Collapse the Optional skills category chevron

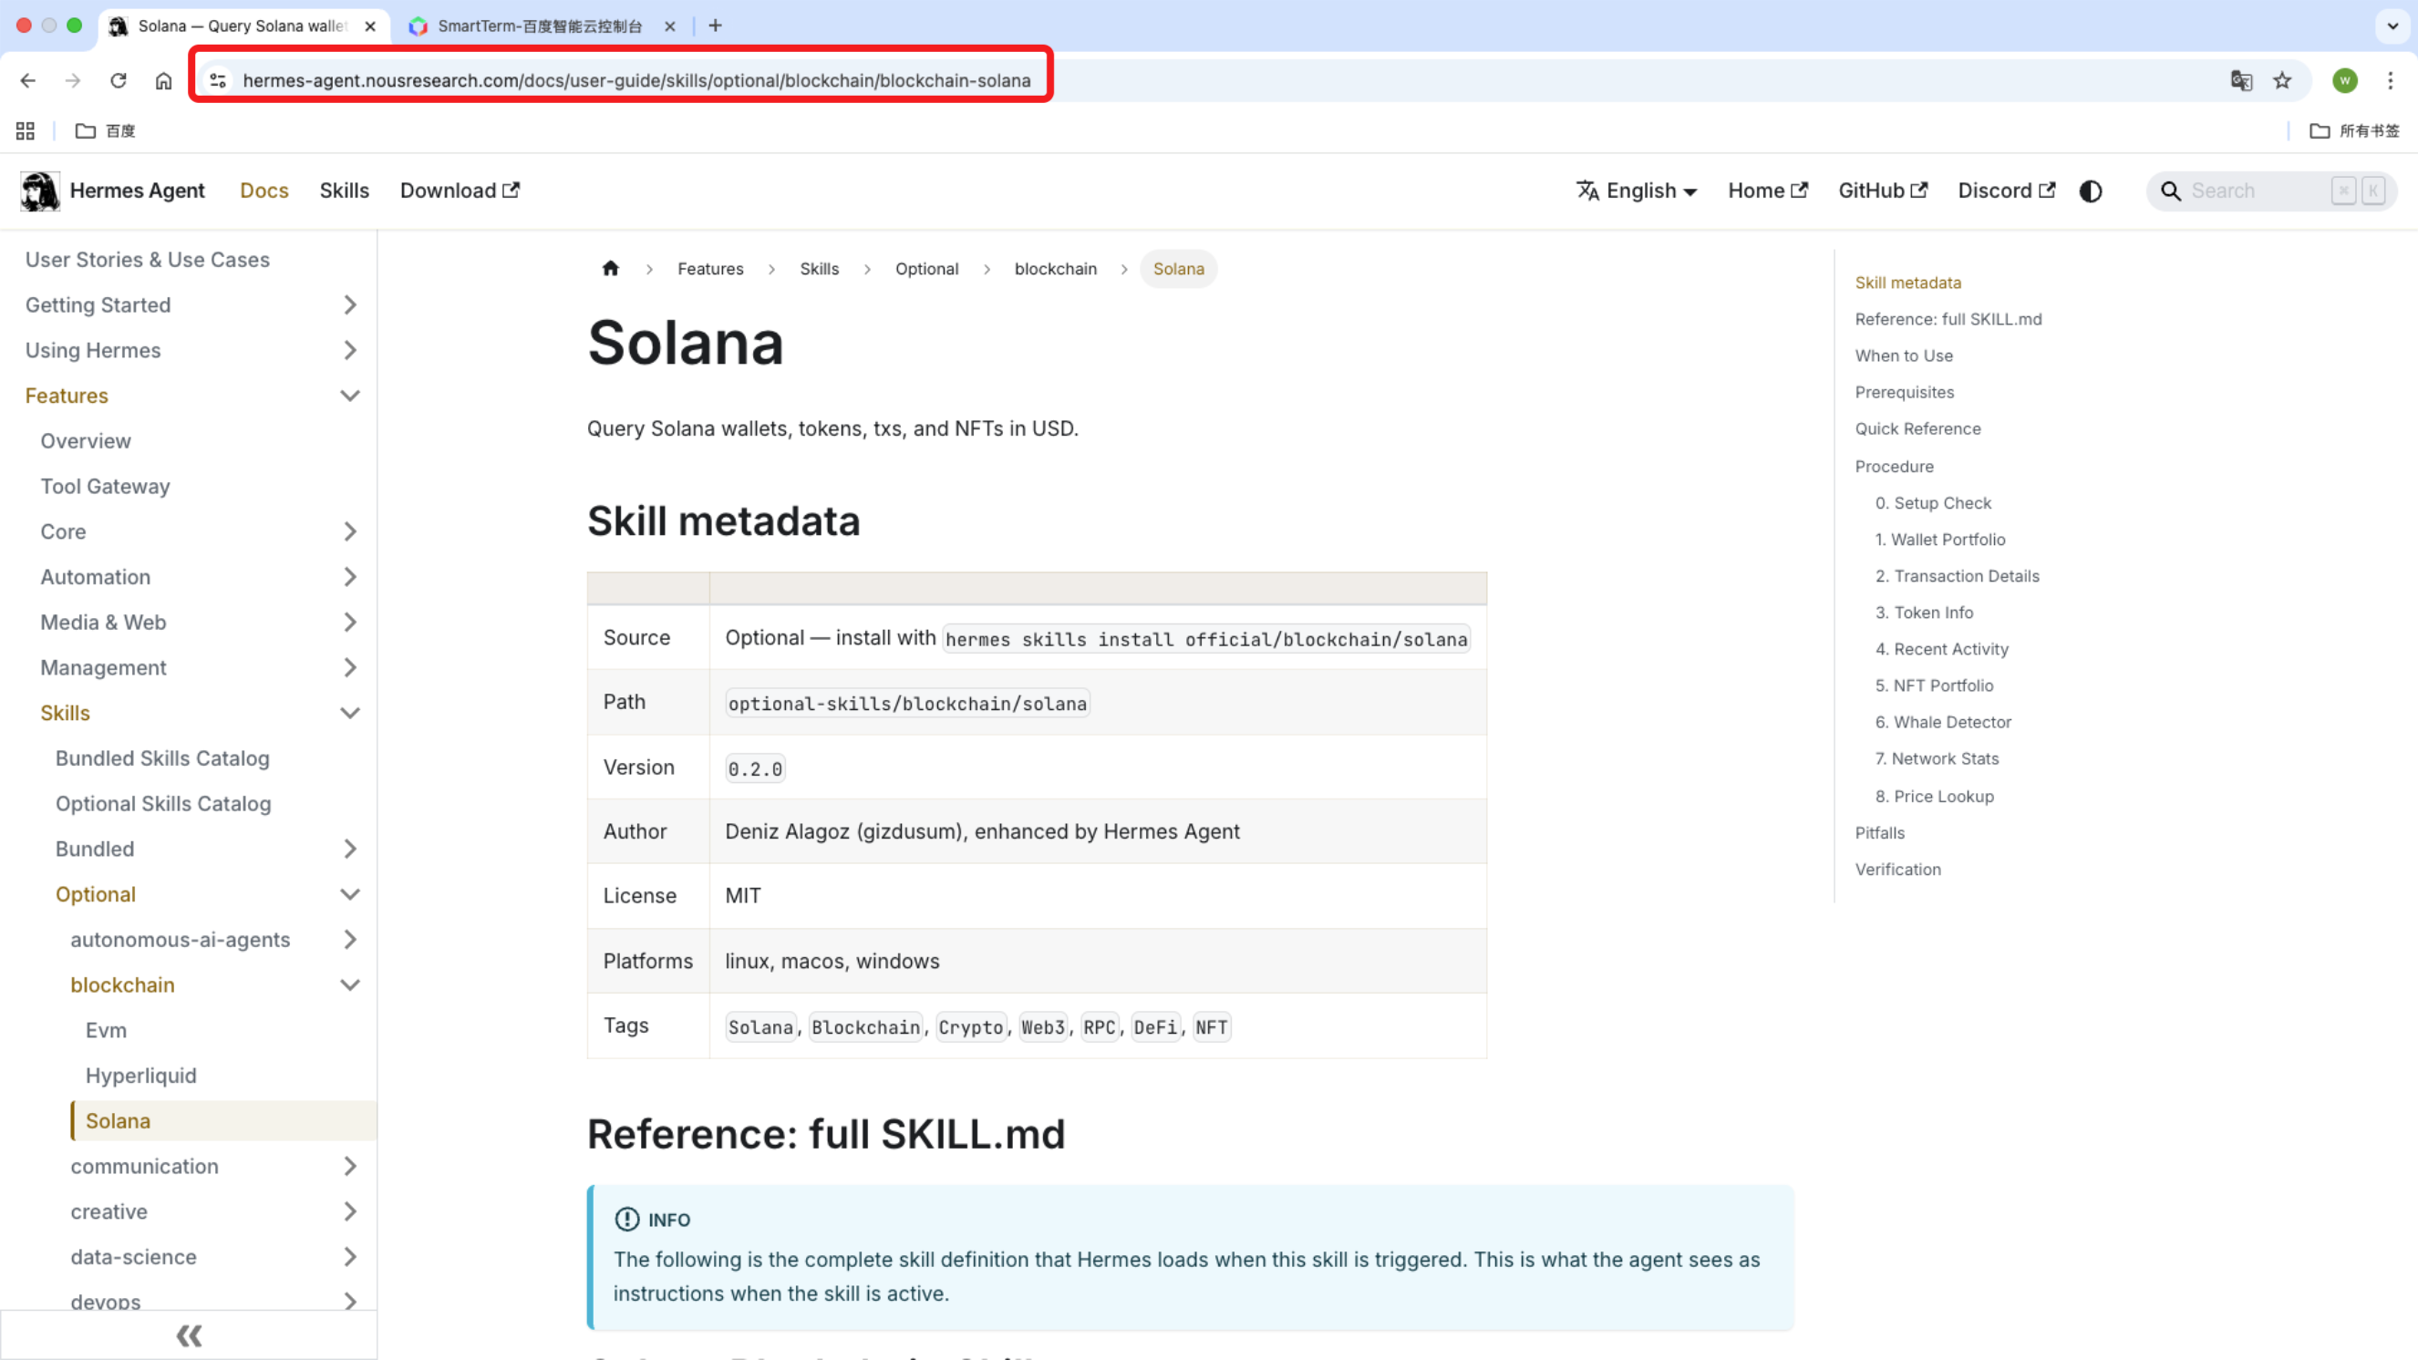[x=350, y=894]
